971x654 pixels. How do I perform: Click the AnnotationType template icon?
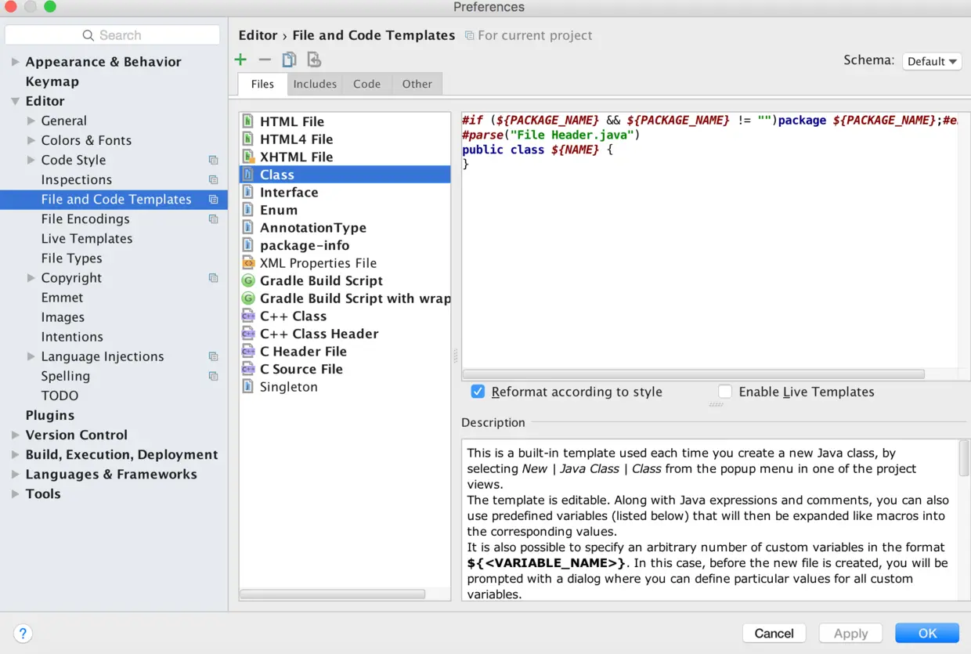pyautogui.click(x=248, y=227)
